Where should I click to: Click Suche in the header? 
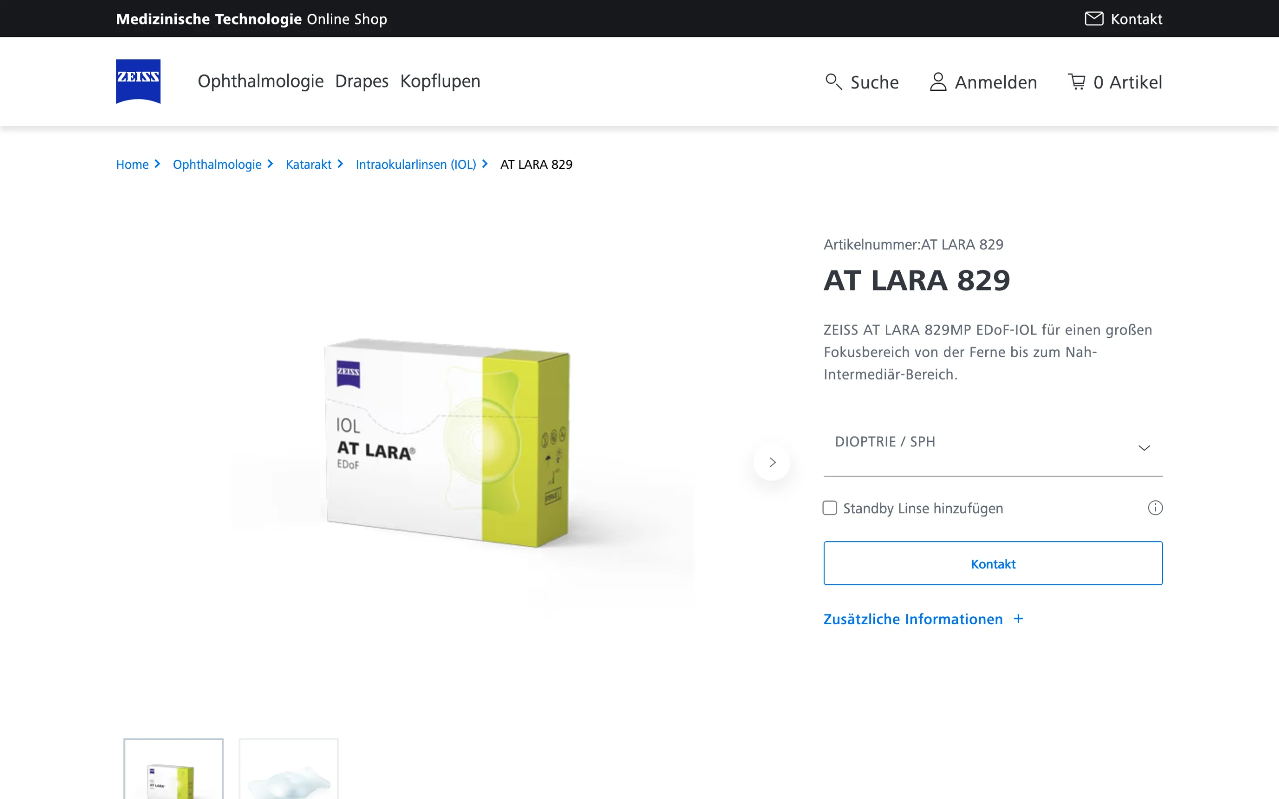coord(862,82)
